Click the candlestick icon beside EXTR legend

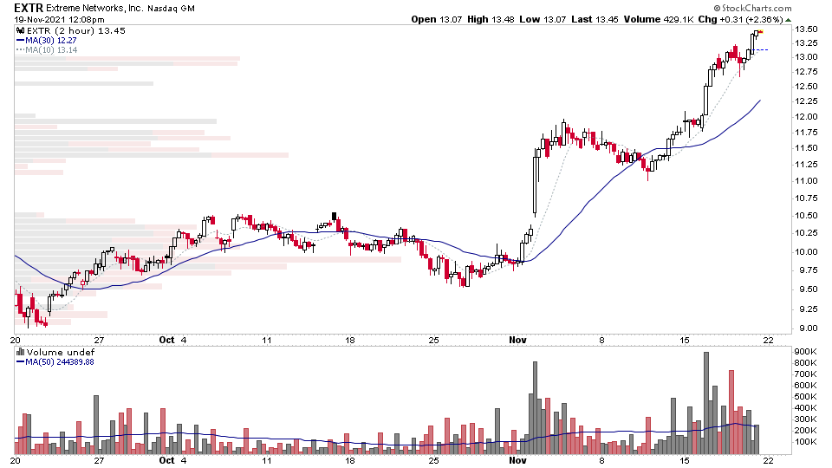[x=21, y=31]
